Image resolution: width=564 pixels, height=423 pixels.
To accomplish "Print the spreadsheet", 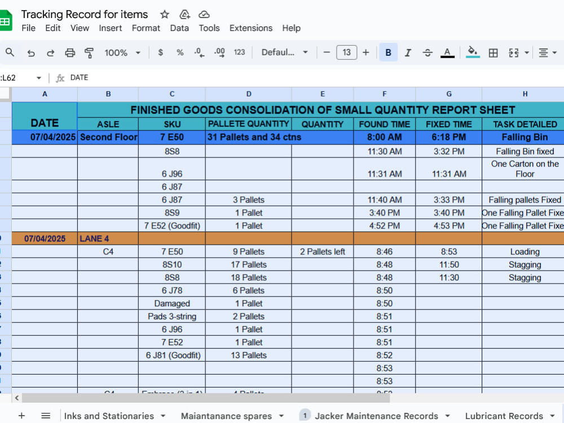I will coord(70,53).
